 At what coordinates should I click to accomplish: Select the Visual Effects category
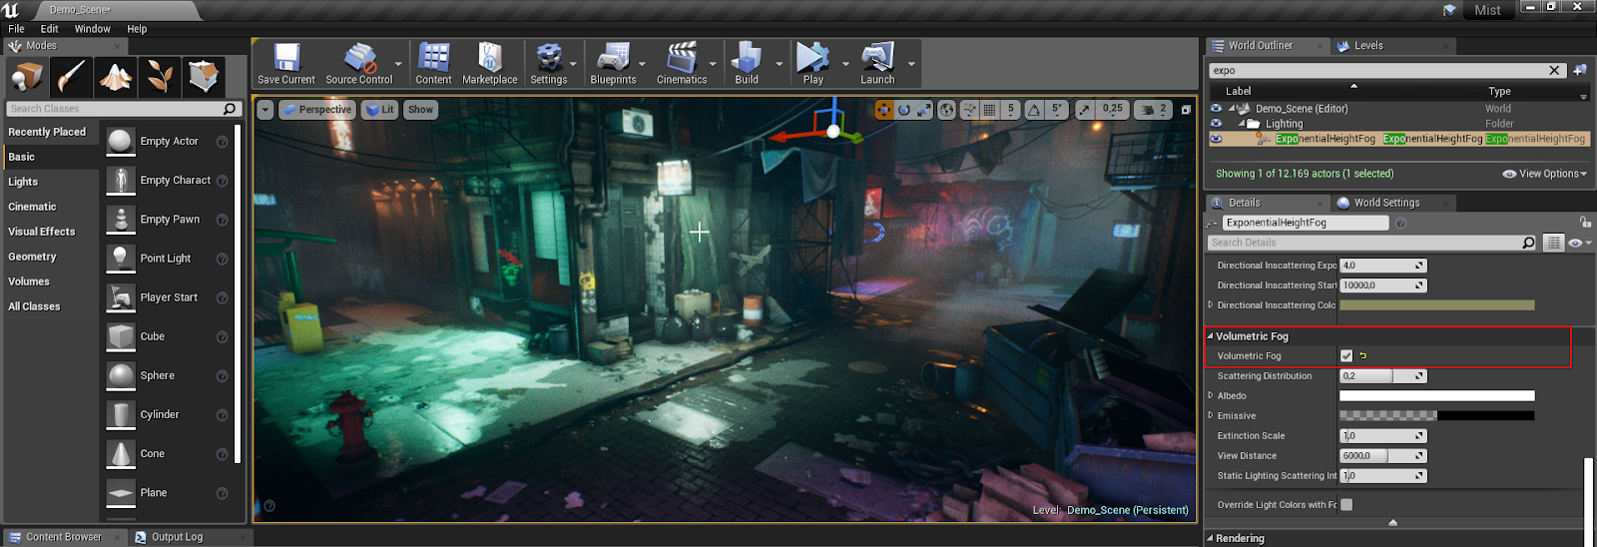[42, 232]
